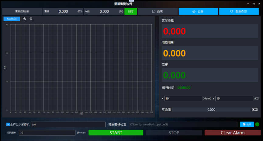Click the 运行时间 timer 00:00:00

coord(184,88)
